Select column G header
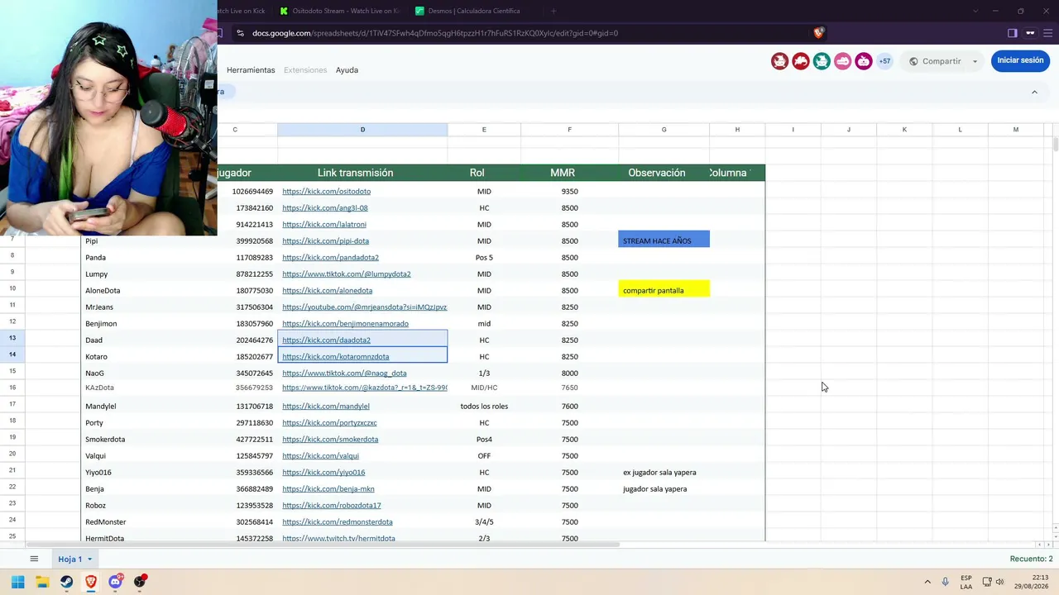 pyautogui.click(x=664, y=130)
